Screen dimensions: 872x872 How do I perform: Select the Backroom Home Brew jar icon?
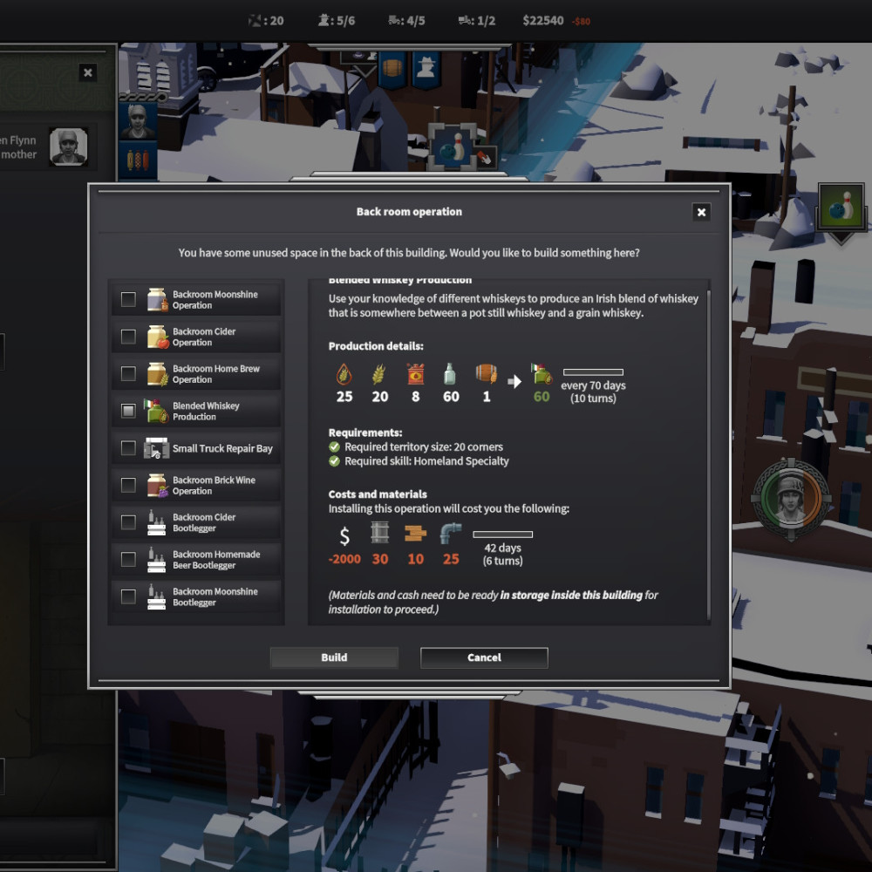[x=157, y=374]
